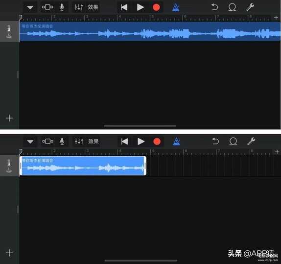
Task: Open settings wrench in top toolbar
Action: coord(250,7)
